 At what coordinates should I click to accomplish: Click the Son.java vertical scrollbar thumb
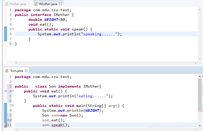[x=200, y=95]
